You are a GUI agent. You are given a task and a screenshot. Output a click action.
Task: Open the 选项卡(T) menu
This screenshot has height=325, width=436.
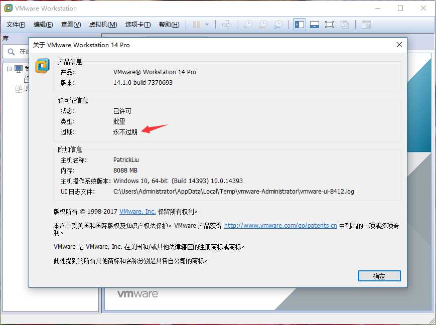click(x=138, y=25)
